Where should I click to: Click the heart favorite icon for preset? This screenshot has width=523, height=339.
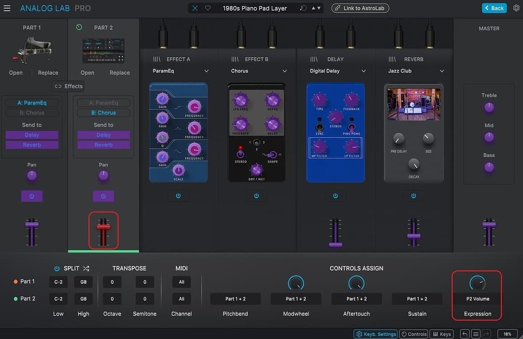click(x=208, y=8)
